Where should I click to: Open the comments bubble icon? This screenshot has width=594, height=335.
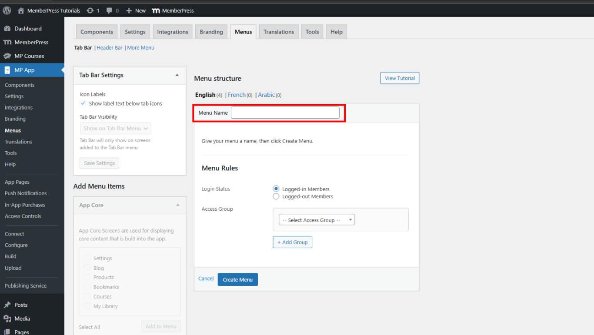[x=110, y=10]
